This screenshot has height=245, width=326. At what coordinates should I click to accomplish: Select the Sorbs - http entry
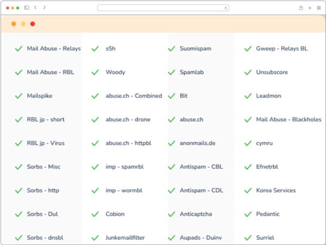point(43,190)
